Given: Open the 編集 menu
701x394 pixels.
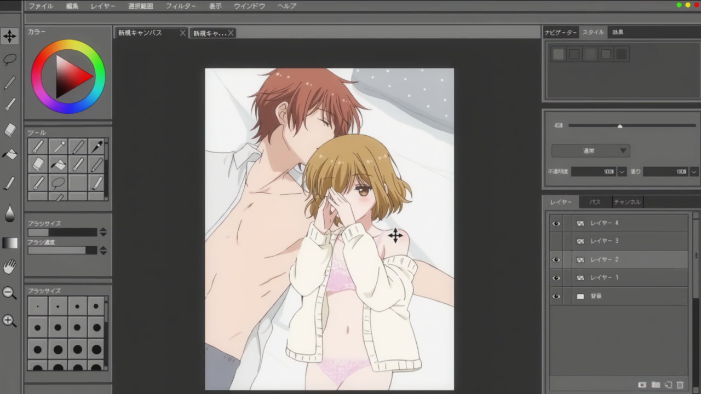Looking at the screenshot, I should point(72,6).
